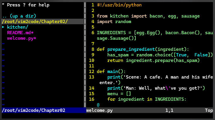The width and height of the screenshot is (215, 120).
Task: Click the 'Press ? for help' hint line
Action: click(26, 5)
